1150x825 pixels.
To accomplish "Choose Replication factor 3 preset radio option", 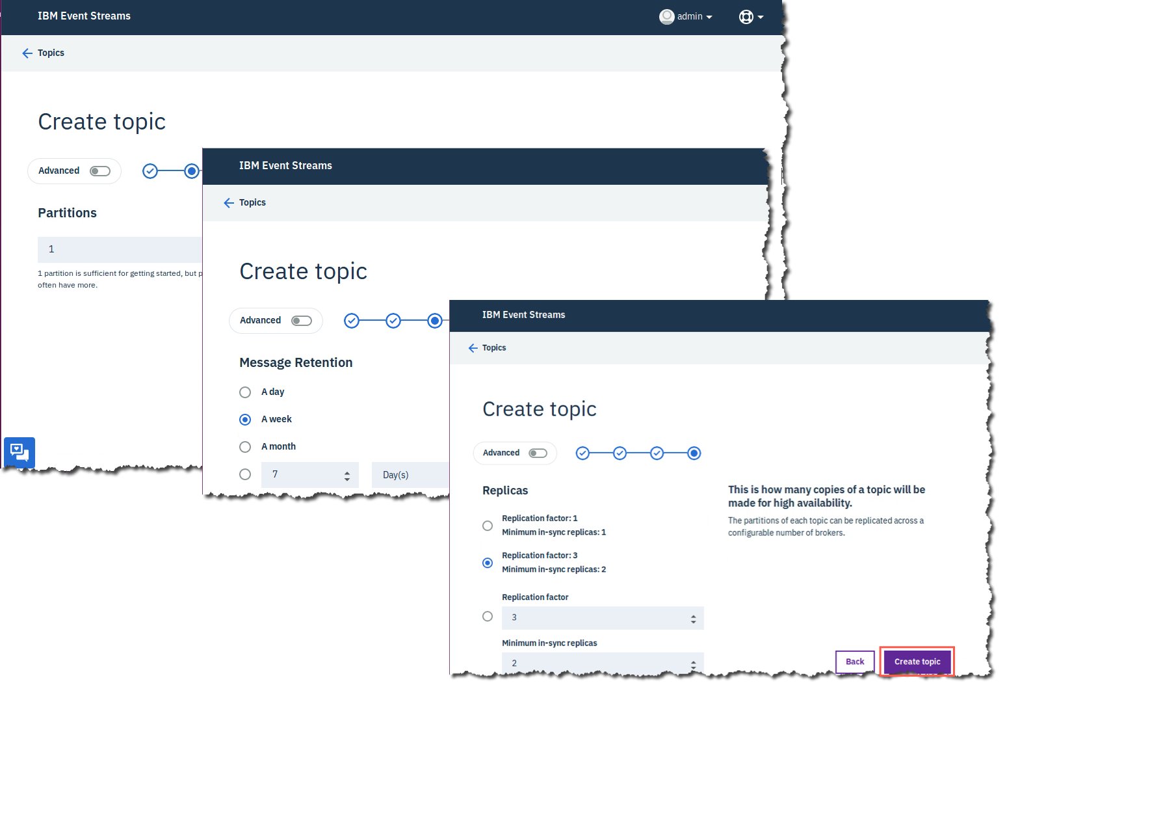I will (488, 563).
